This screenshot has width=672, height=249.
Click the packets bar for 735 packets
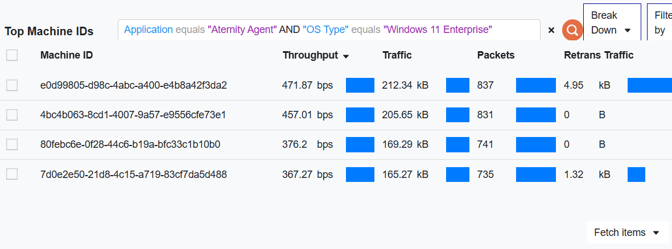coord(535,175)
